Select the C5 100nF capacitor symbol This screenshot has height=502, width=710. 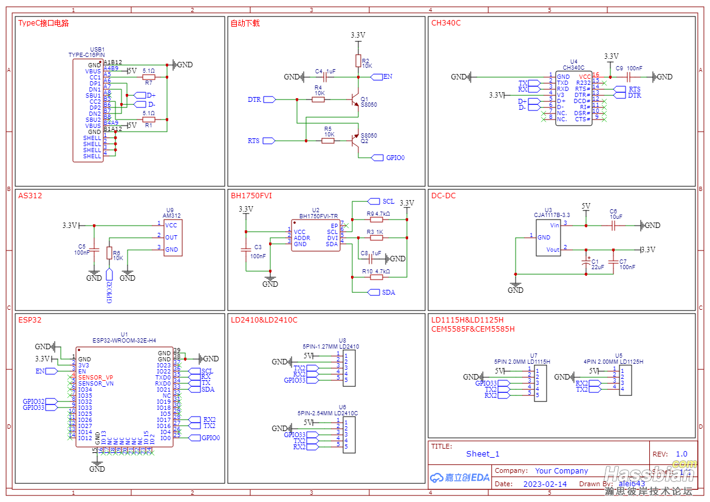pyautogui.click(x=94, y=250)
